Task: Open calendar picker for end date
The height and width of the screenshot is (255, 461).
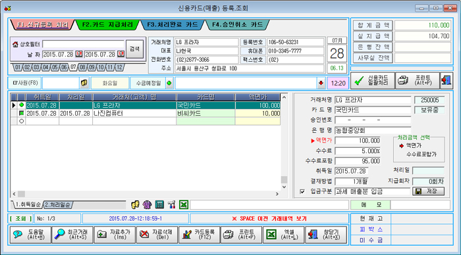Action: tap(121, 54)
